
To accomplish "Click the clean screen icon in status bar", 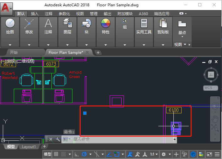I will [209, 154].
